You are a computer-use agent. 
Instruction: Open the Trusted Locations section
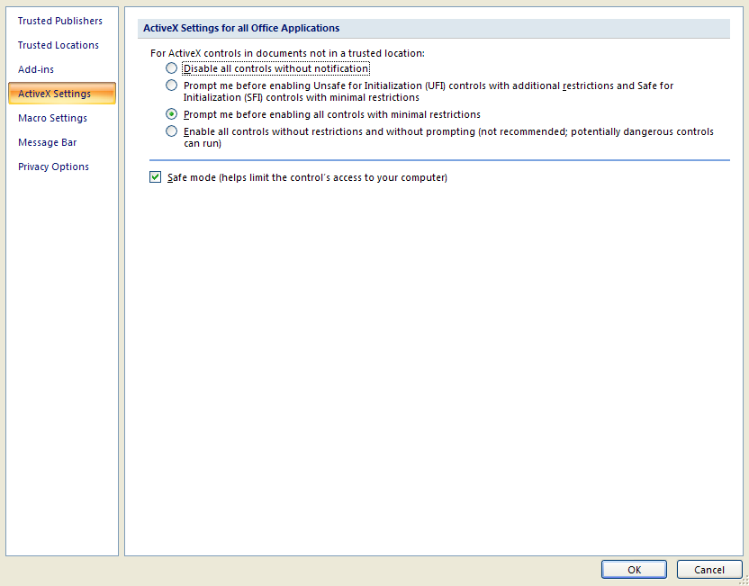[59, 45]
